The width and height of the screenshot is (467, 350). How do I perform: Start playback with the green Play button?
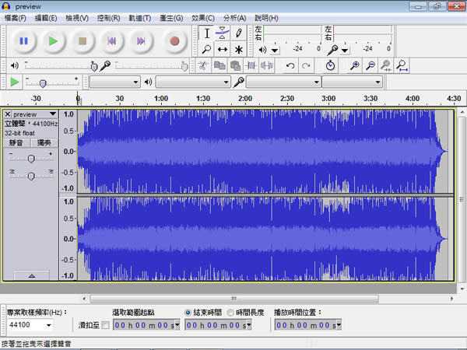tap(52, 40)
